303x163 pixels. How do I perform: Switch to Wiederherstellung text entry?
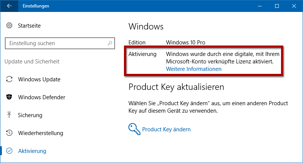pyautogui.click(x=41, y=133)
